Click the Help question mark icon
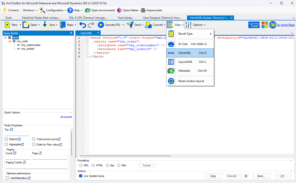Image resolution: width=296 pixels, height=183 pixels. tap(70, 10)
